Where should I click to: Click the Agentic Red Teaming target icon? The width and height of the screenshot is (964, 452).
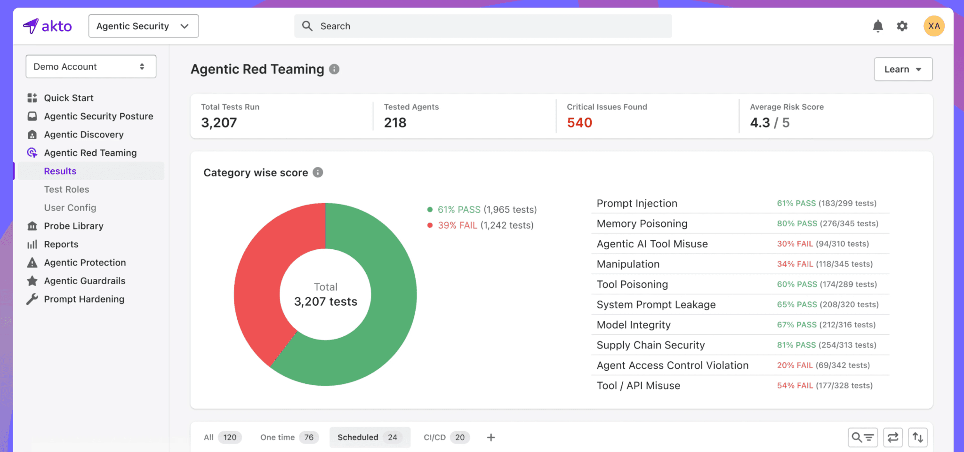tap(32, 153)
